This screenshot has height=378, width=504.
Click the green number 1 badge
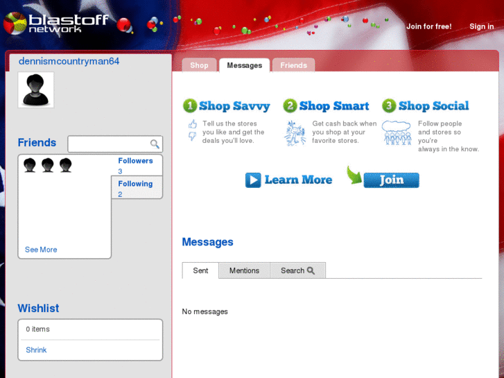pos(190,106)
